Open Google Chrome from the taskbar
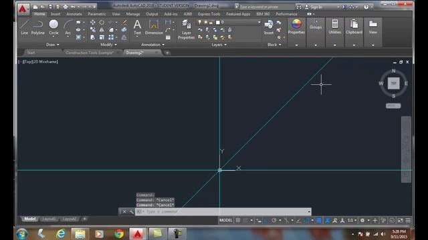Image resolution: width=428 pixels, height=240 pixels. click(119, 234)
